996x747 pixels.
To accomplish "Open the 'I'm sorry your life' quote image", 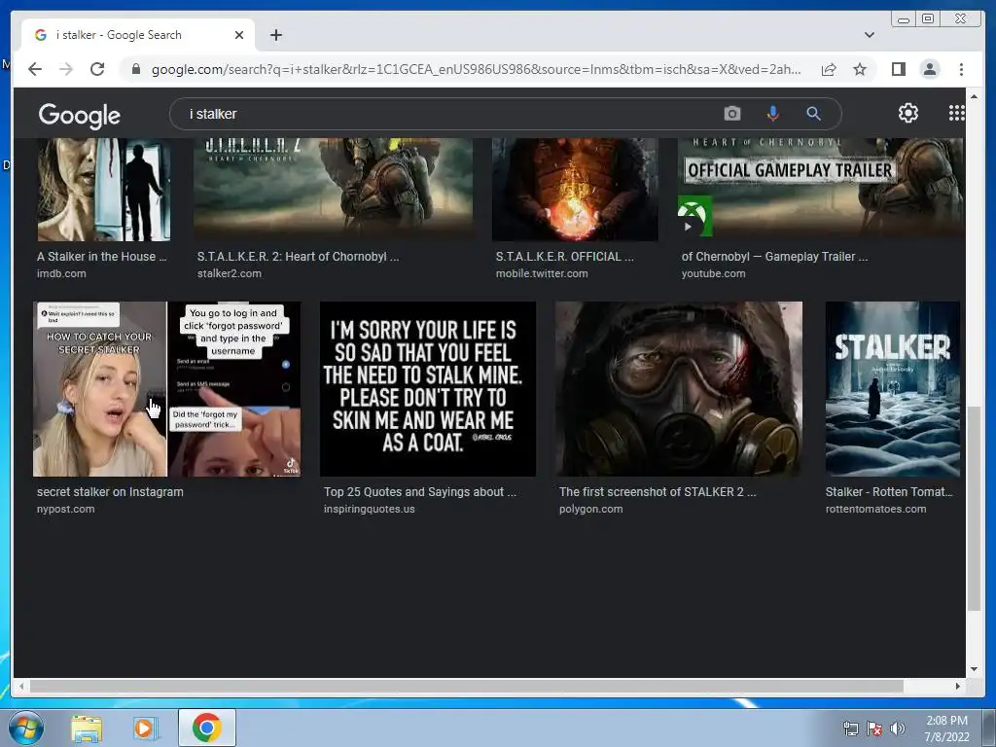I will [428, 389].
